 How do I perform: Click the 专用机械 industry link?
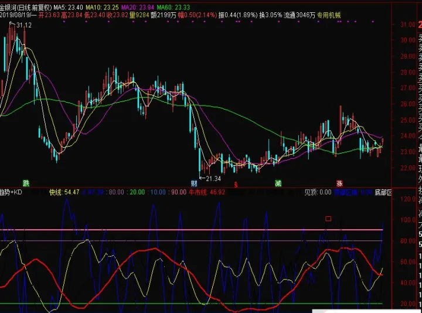(x=329, y=15)
